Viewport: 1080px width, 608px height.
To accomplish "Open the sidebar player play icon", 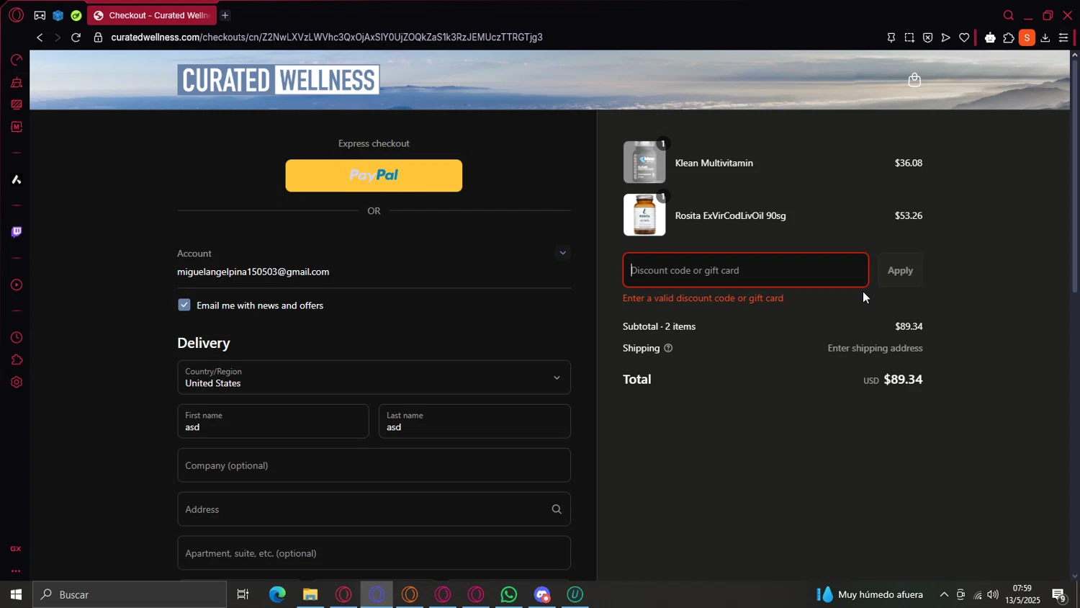I will 16,285.
